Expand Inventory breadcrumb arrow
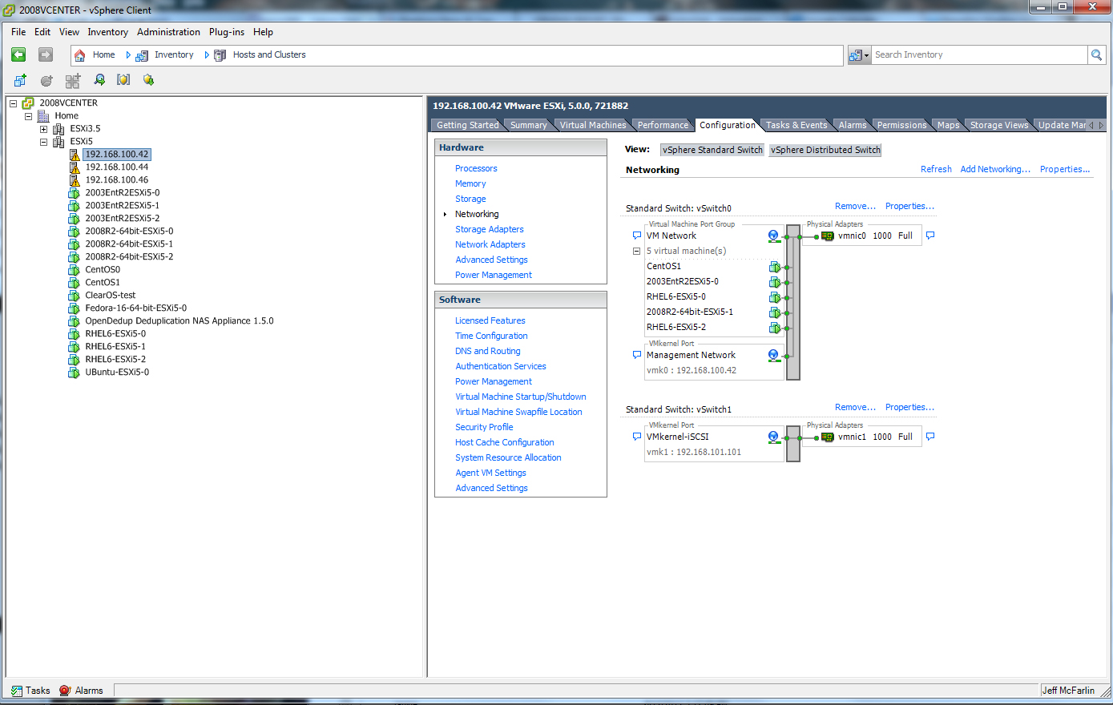The height and width of the screenshot is (705, 1113). (207, 55)
